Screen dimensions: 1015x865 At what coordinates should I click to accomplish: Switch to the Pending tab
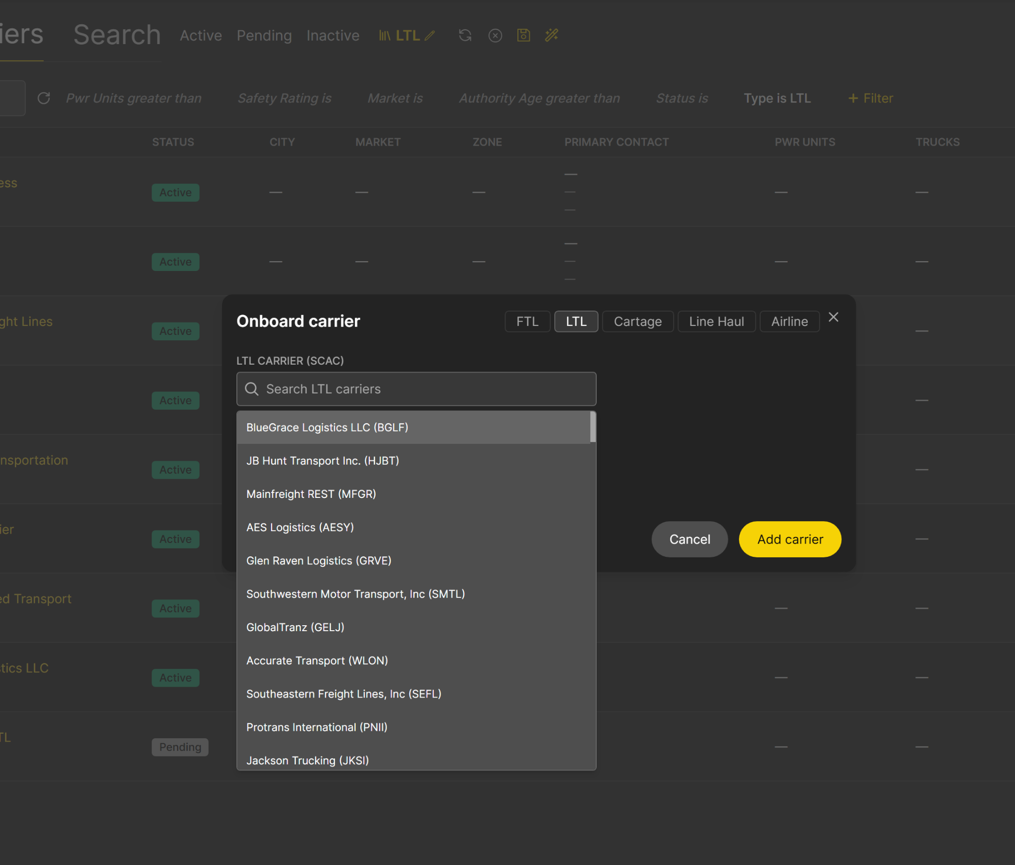[x=264, y=36]
